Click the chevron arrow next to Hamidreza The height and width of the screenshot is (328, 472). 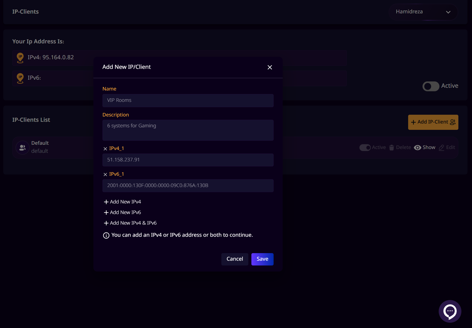point(448,12)
